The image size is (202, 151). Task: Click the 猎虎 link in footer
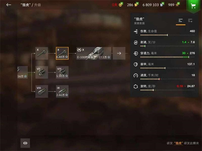coord(178,143)
